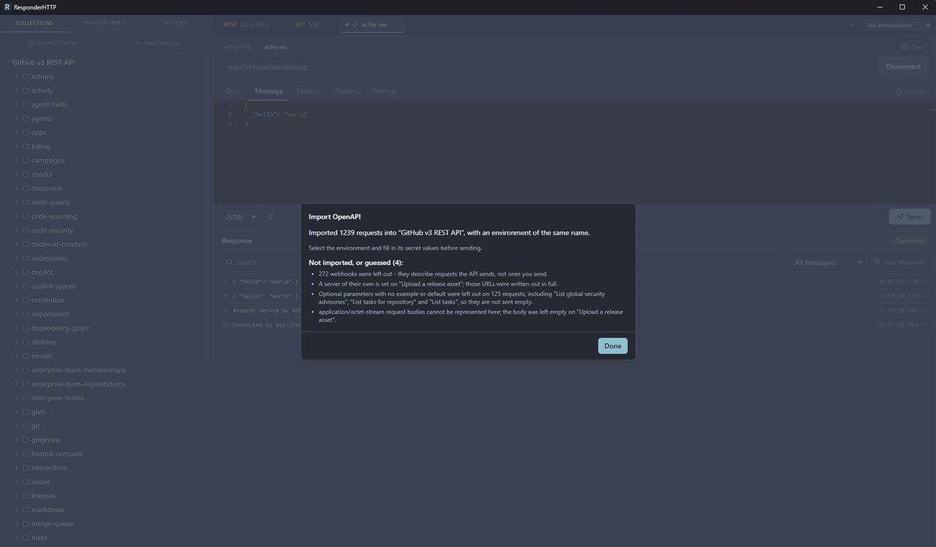Open the No environment selector
This screenshot has width=936, height=547.
pos(898,25)
